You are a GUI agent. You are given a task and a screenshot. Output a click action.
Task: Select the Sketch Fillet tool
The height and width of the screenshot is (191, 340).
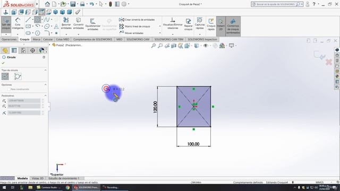pos(47,33)
